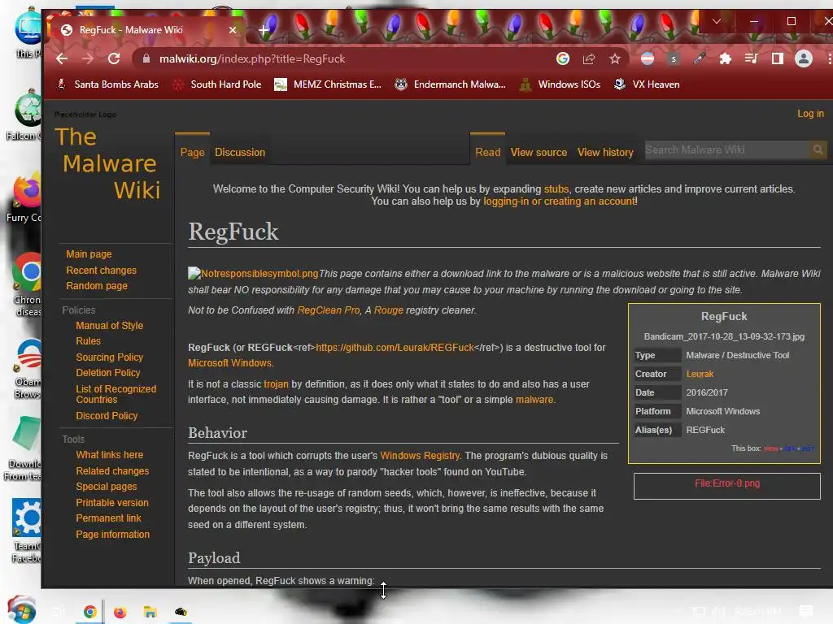Image resolution: width=833 pixels, height=624 pixels.
Task: Follow logging-in or creating an account link
Action: (x=560, y=201)
